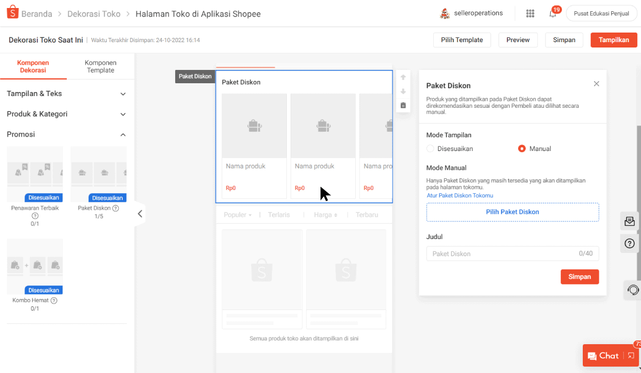Open the inbox icon on right sidebar
The image size is (641, 373).
pyautogui.click(x=630, y=221)
